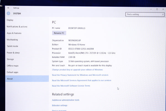Read the Microsoft Services Agreement link
This screenshot has width=166, height=111.
[81, 80]
